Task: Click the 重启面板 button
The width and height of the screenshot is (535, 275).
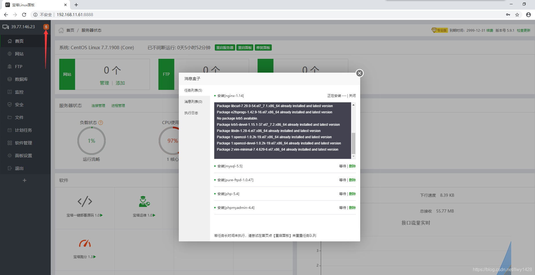Action: tap(245, 47)
